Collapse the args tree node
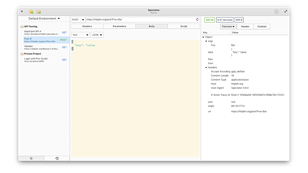This screenshot has width=308, height=173. tap(206, 41)
